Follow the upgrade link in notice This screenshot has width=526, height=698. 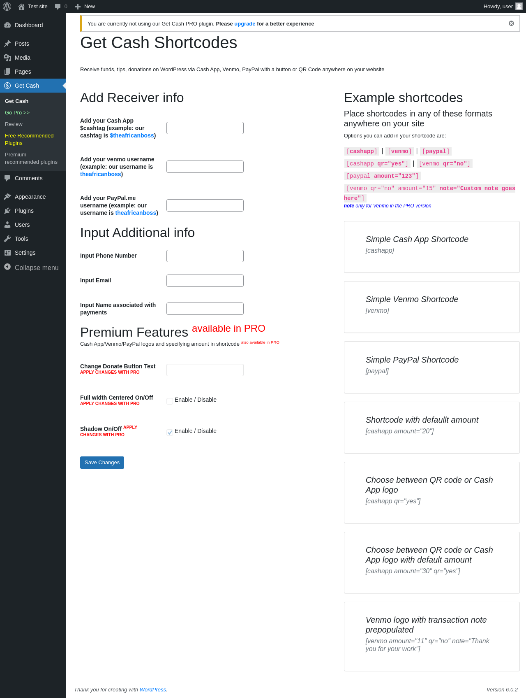[x=245, y=24]
